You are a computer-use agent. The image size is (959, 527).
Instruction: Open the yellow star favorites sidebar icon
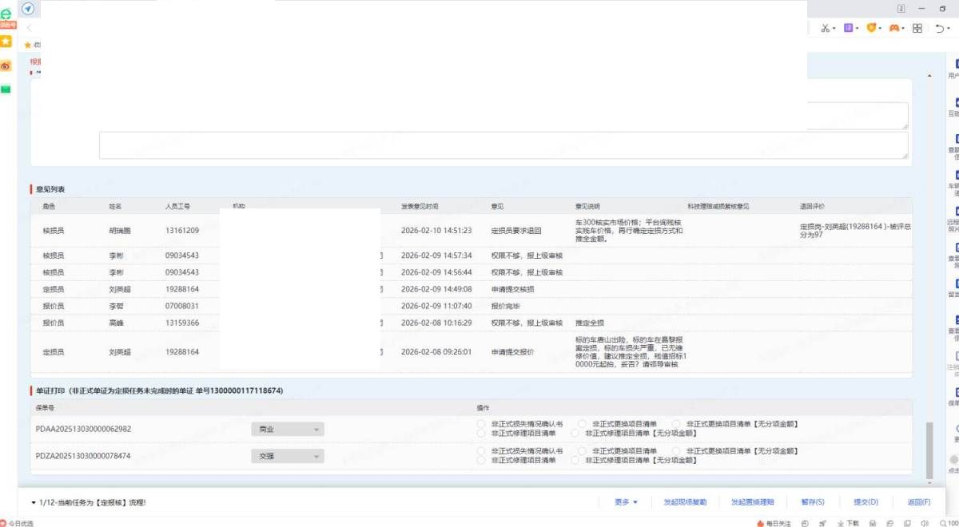tap(6, 41)
